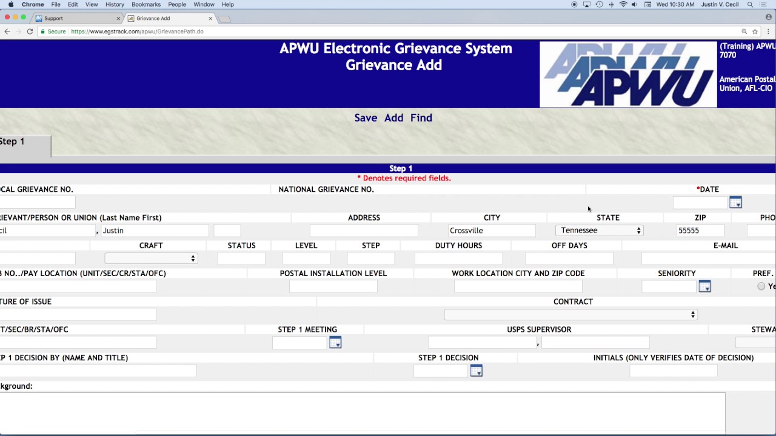
Task: Click the INITIALS input field
Action: click(674, 371)
